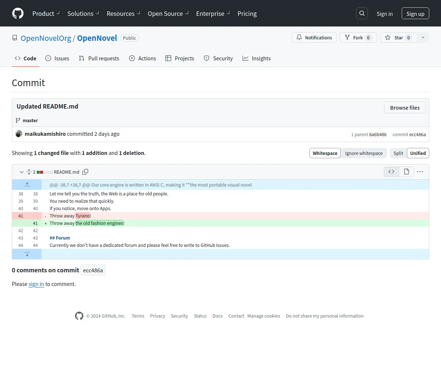Open the Projects tab
This screenshot has width=441, height=368.
pos(180,58)
